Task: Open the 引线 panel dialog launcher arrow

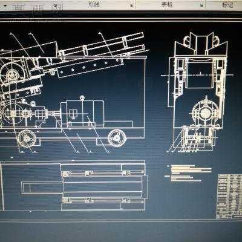Action: (132, 5)
